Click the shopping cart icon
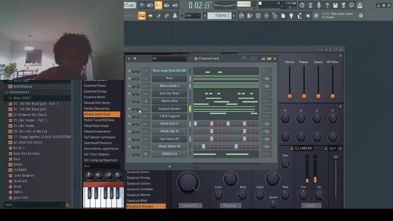This screenshot has height=221, width=393. (x=316, y=16)
